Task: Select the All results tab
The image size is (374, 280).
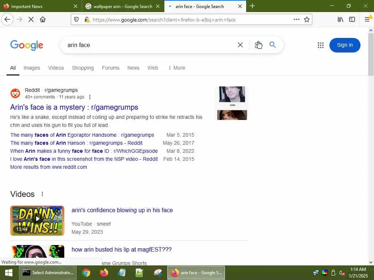Action: [13, 68]
